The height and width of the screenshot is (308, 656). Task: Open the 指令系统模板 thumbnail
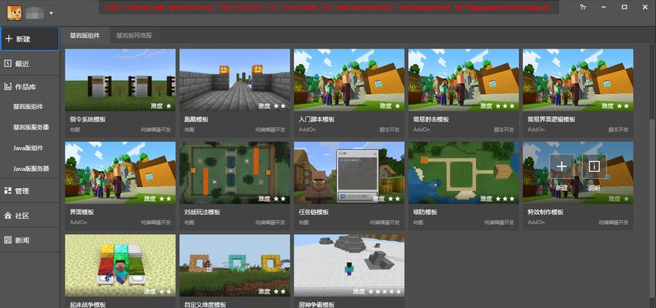(120, 80)
